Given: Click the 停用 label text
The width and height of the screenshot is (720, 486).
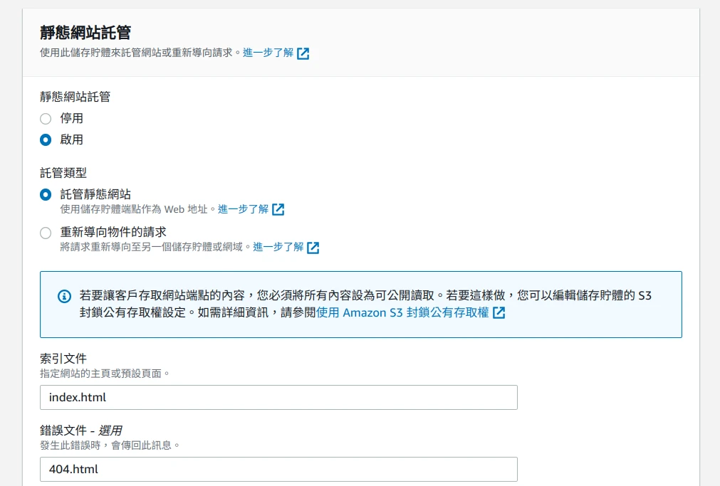Looking at the screenshot, I should click(x=71, y=119).
